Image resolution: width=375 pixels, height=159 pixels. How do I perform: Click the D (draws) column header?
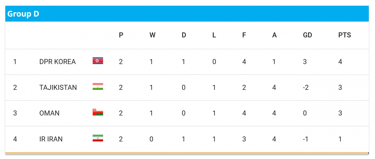[184, 35]
